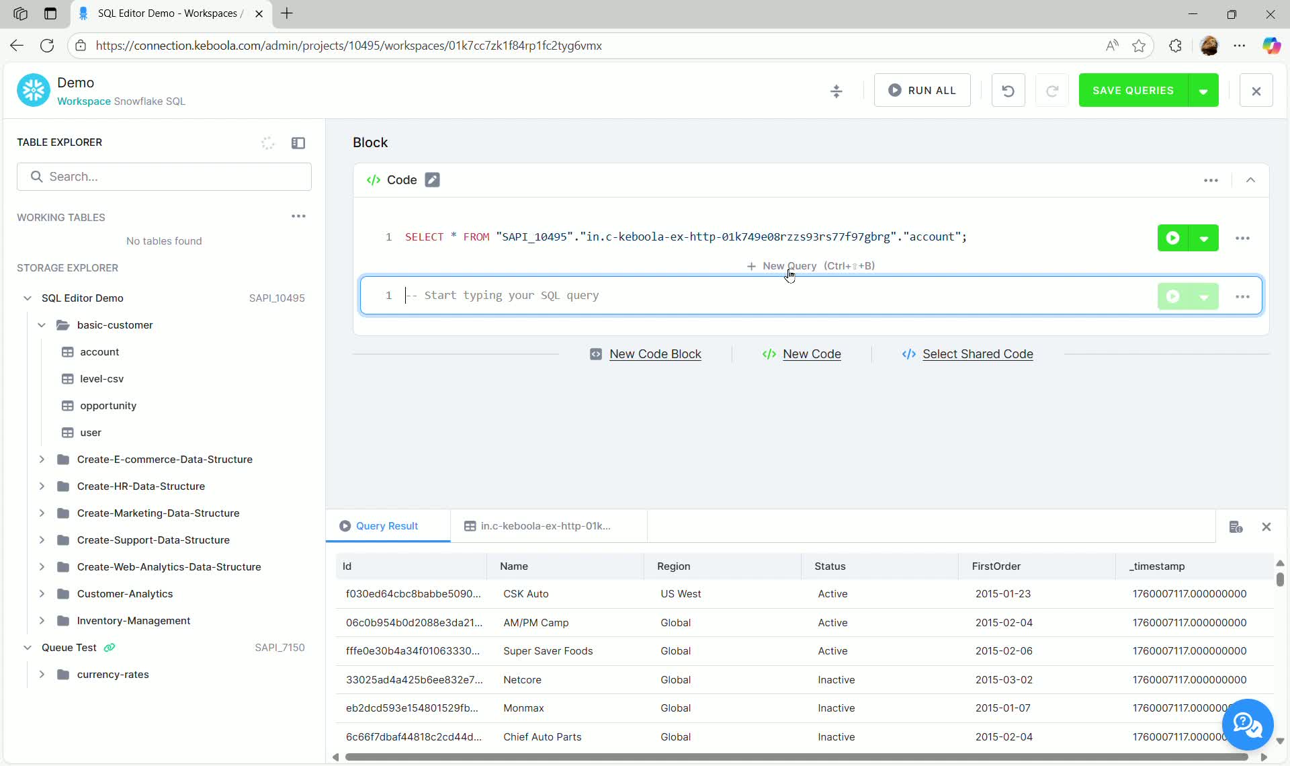Viewport: 1290px width, 766px height.
Task: Run the SELECT query with the green play button
Action: coord(1172,237)
